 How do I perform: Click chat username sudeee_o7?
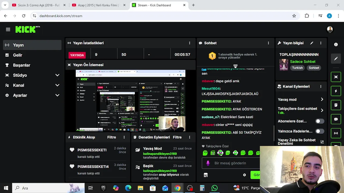pos(210,117)
